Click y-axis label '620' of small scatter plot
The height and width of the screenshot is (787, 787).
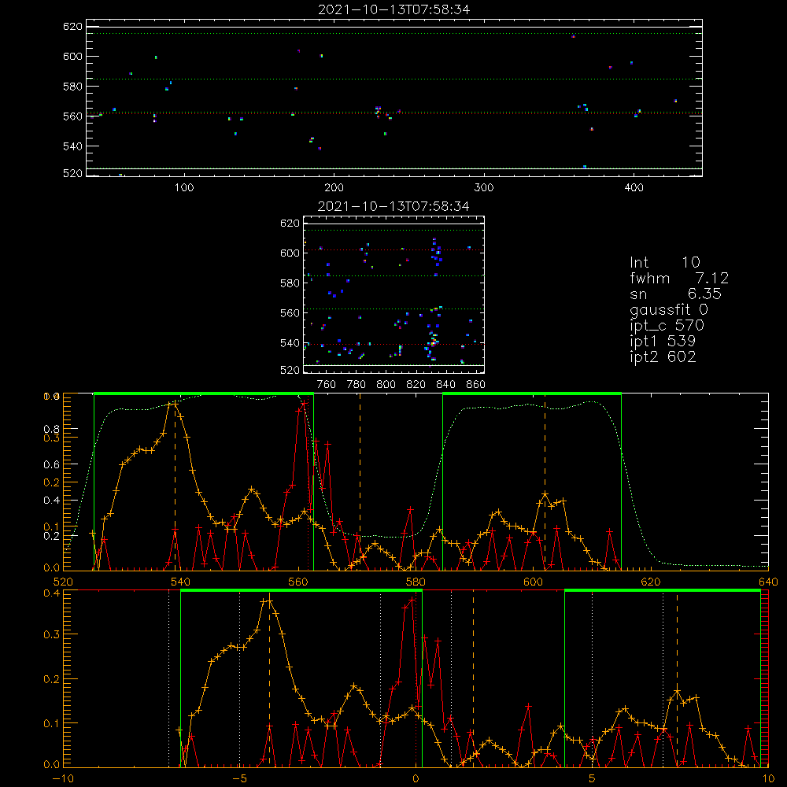click(290, 224)
